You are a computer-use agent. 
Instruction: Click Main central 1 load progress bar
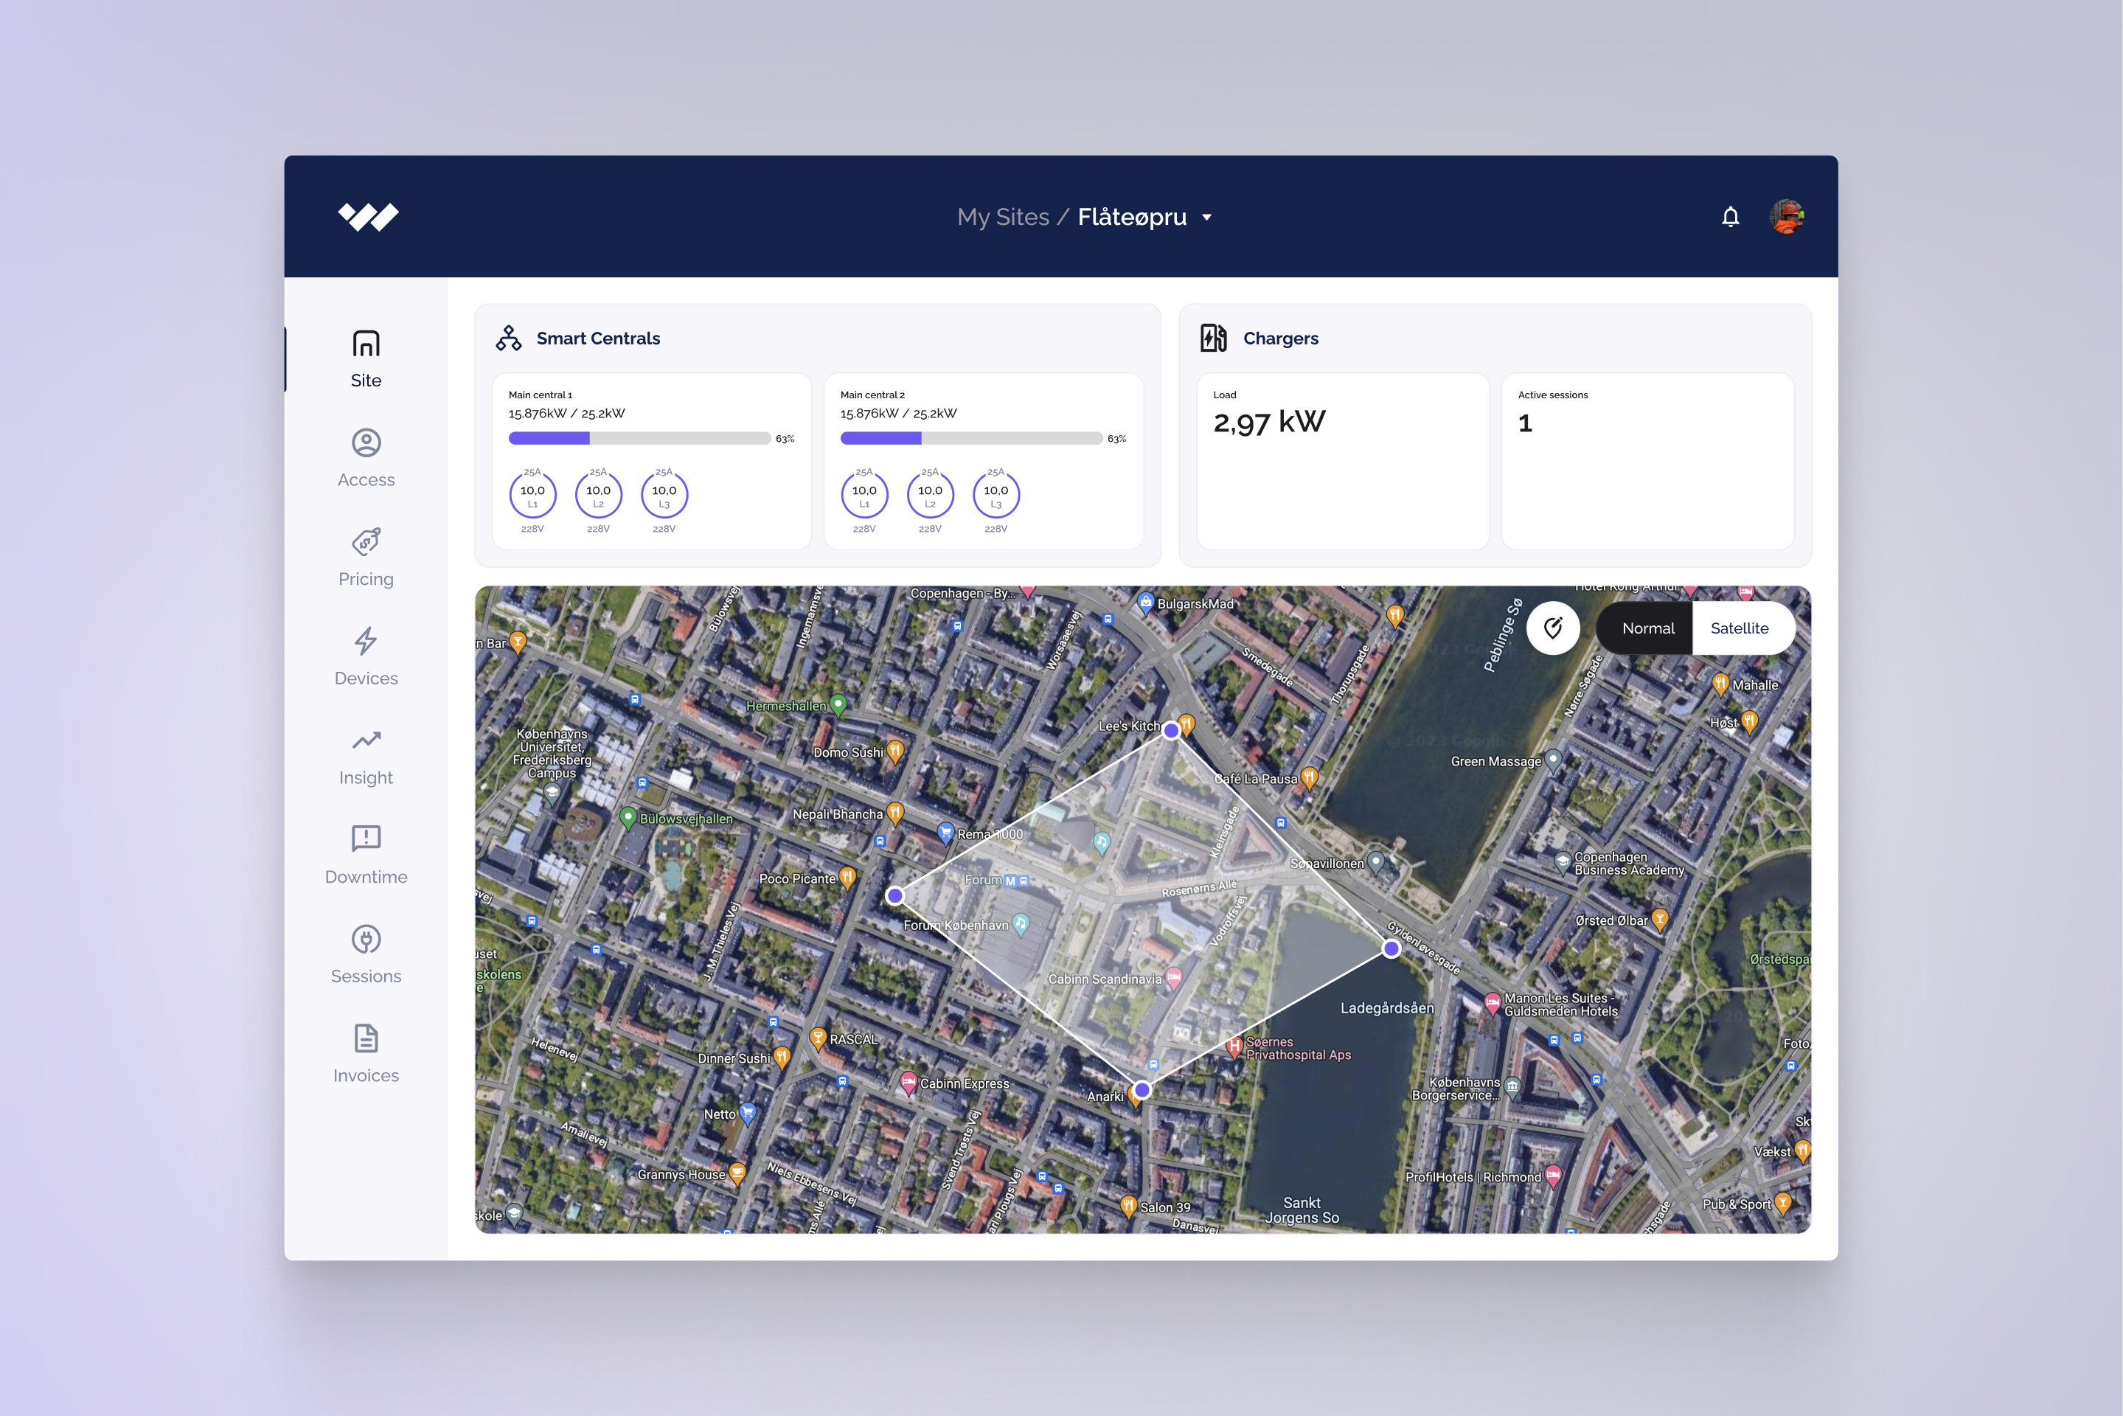click(639, 439)
